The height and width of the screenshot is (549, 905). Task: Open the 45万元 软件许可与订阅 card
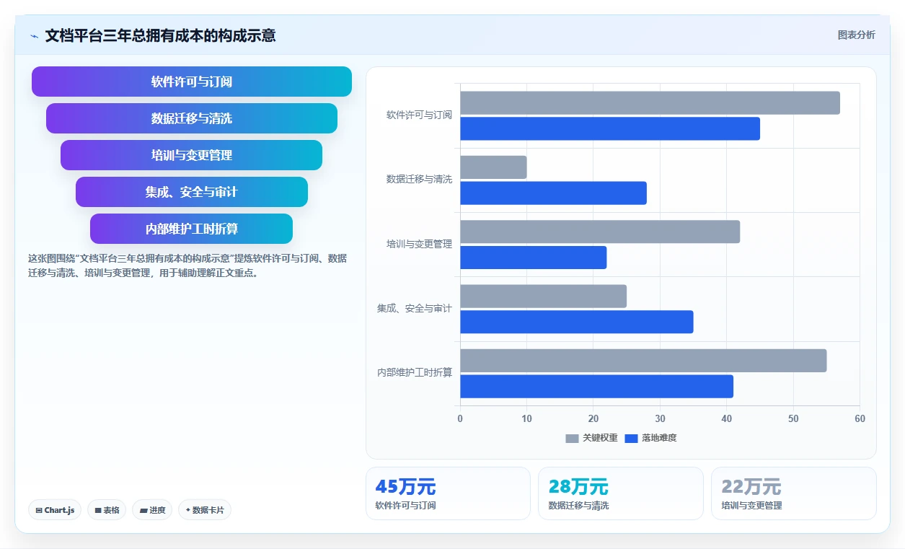click(448, 493)
